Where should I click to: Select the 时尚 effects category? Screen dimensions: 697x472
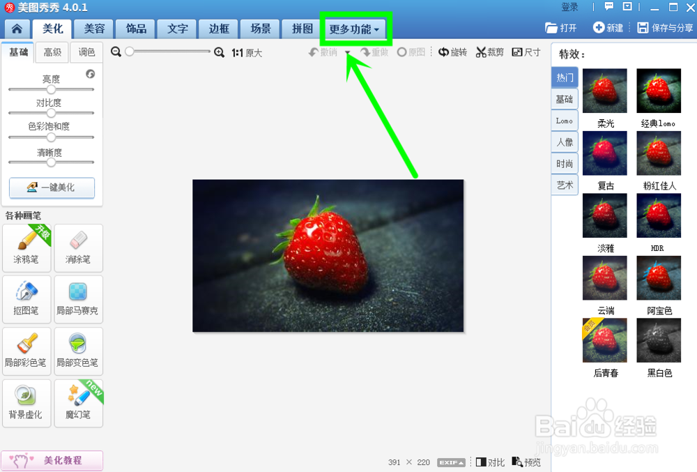pyautogui.click(x=565, y=164)
